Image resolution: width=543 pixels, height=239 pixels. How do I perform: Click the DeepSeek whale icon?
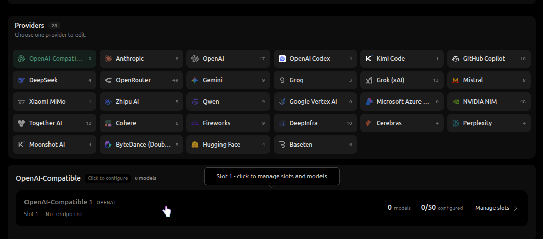(x=21, y=80)
